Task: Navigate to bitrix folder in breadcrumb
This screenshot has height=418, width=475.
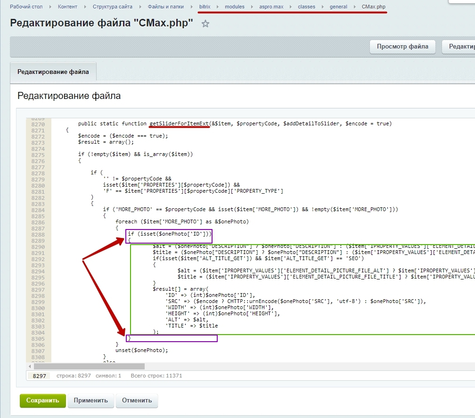Action: coord(206,7)
